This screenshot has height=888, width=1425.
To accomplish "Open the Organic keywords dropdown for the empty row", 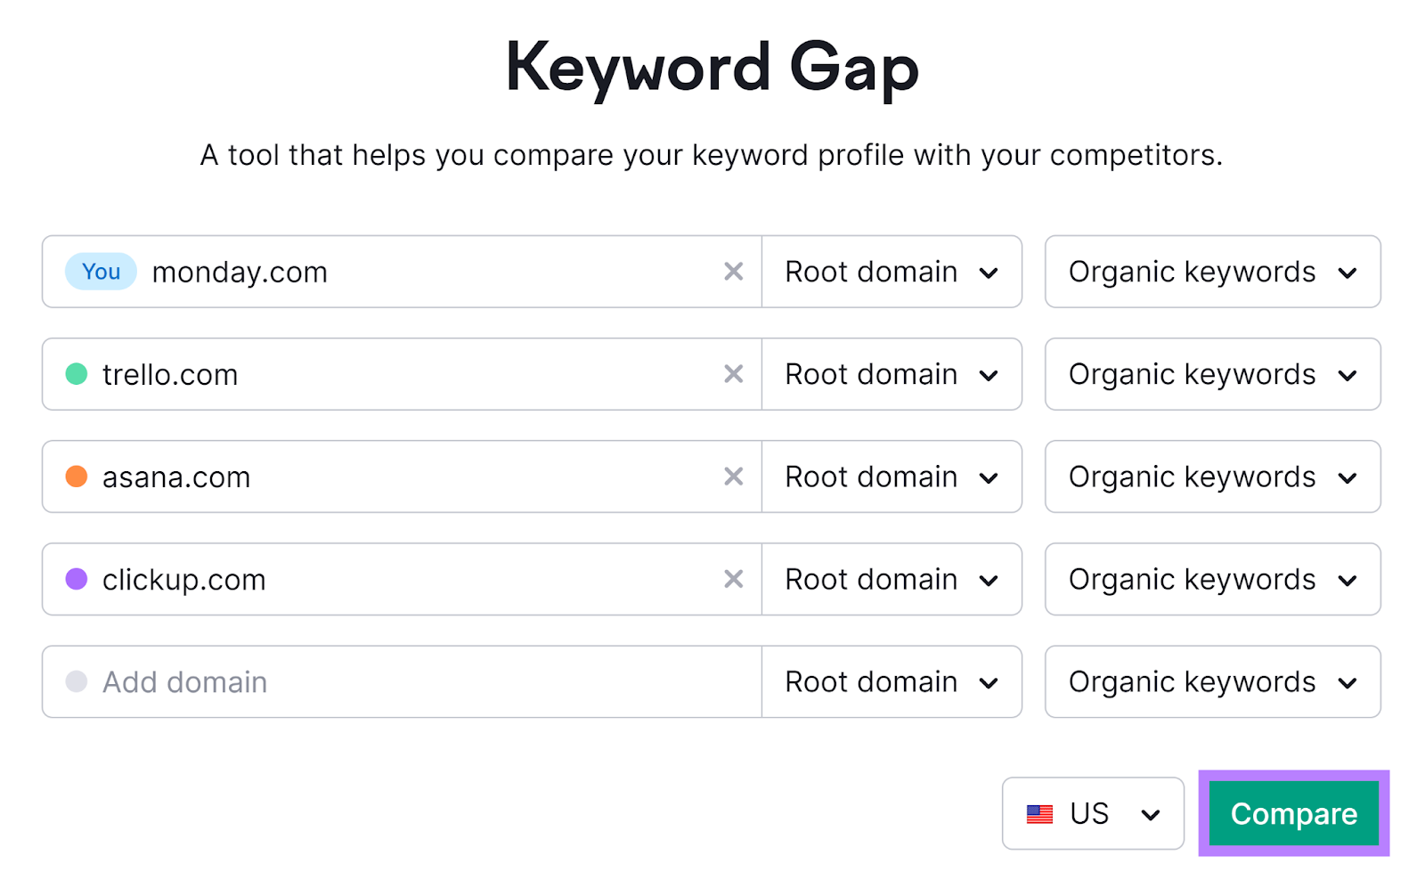I will [x=1211, y=681].
